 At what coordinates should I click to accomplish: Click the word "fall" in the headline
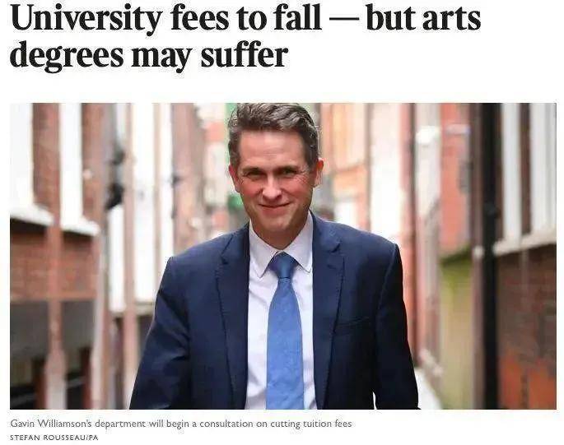pyautogui.click(x=297, y=18)
